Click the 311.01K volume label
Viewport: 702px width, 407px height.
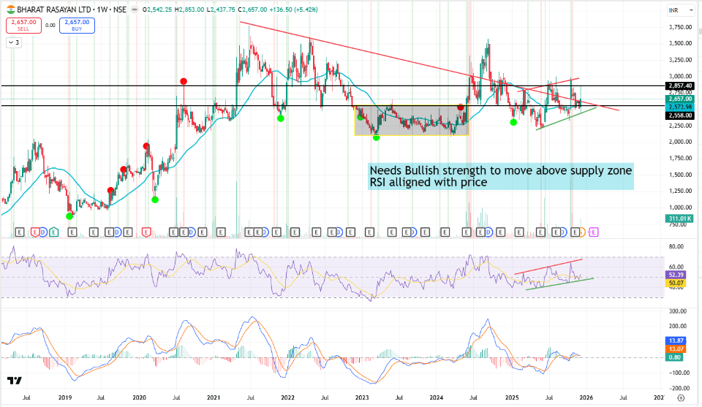(681, 218)
